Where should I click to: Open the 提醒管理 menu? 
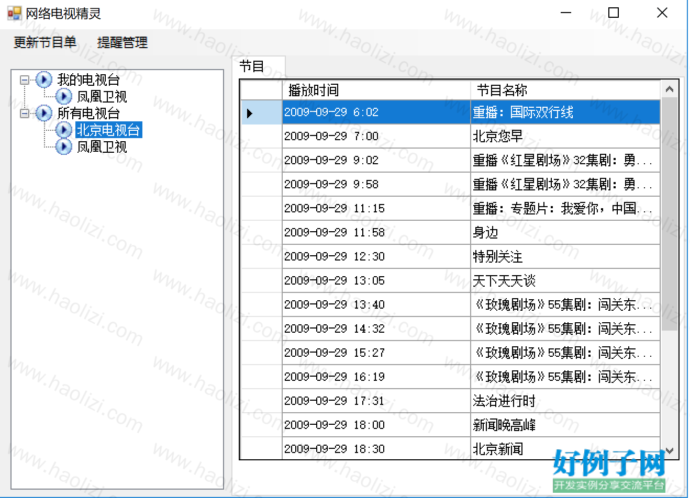point(123,42)
